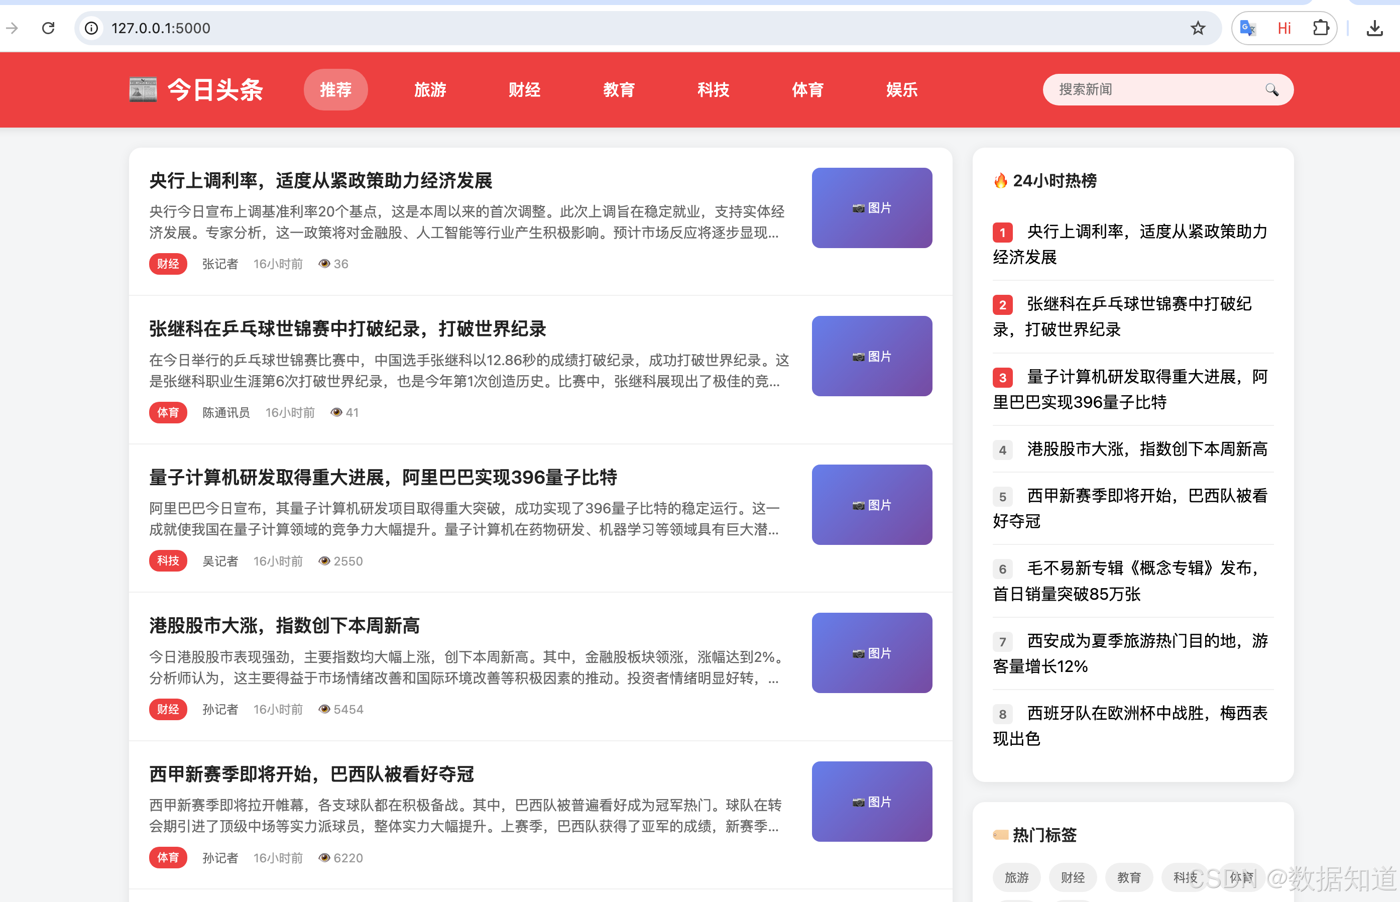The height and width of the screenshot is (902, 1400).
Task: Reload the page with the browser refresh icon
Action: click(49, 28)
